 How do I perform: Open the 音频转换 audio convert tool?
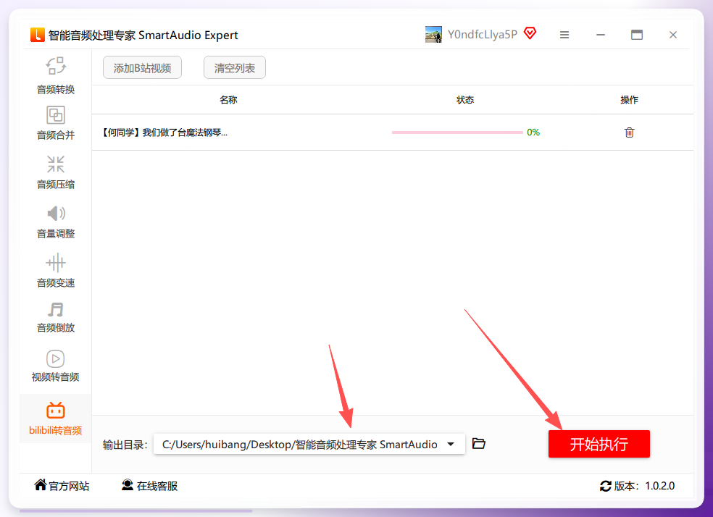[56, 75]
